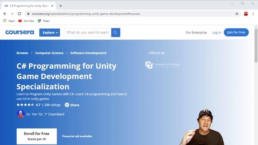
Task: Bookmark this page with the star icon
Action: (237, 14)
